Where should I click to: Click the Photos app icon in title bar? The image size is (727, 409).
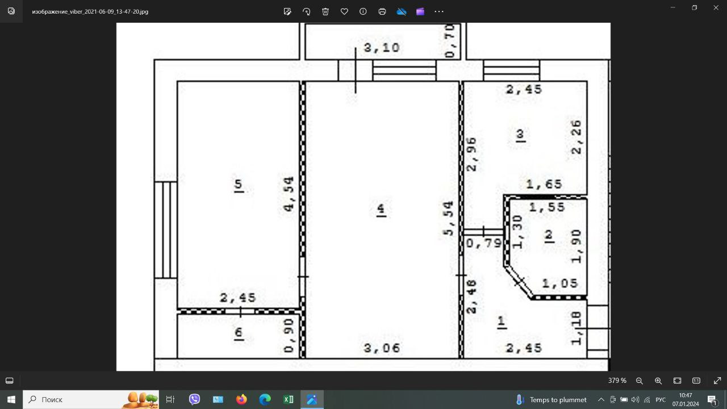(11, 11)
